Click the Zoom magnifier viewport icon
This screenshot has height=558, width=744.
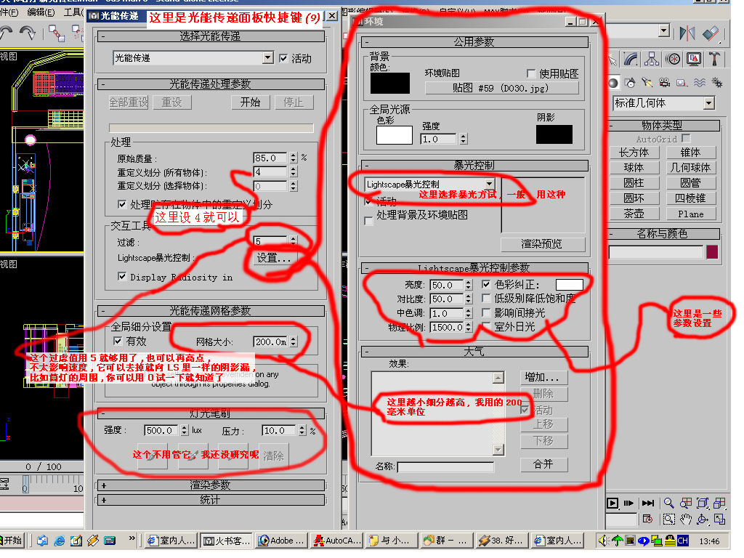[x=668, y=503]
